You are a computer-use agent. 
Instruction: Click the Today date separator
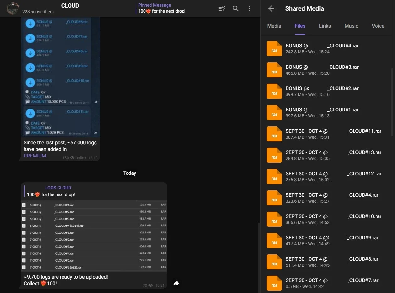(x=130, y=173)
